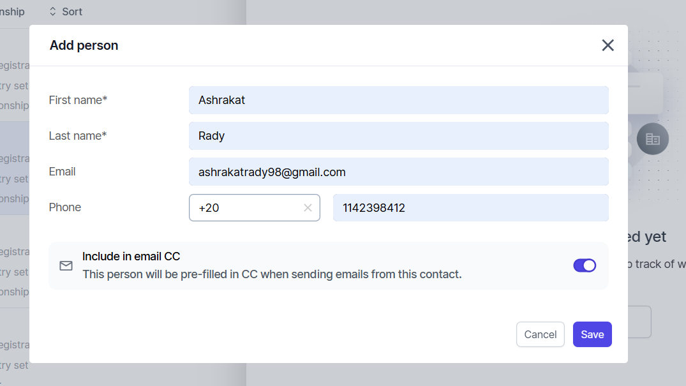Clear the +20 country code
Screen dimensions: 686x386
(x=308, y=208)
